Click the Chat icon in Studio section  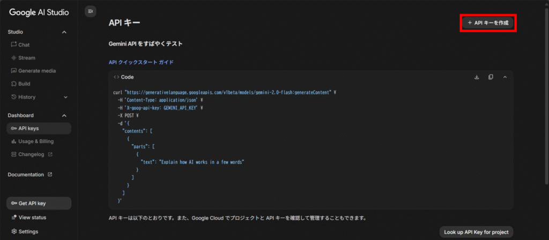[14, 45]
